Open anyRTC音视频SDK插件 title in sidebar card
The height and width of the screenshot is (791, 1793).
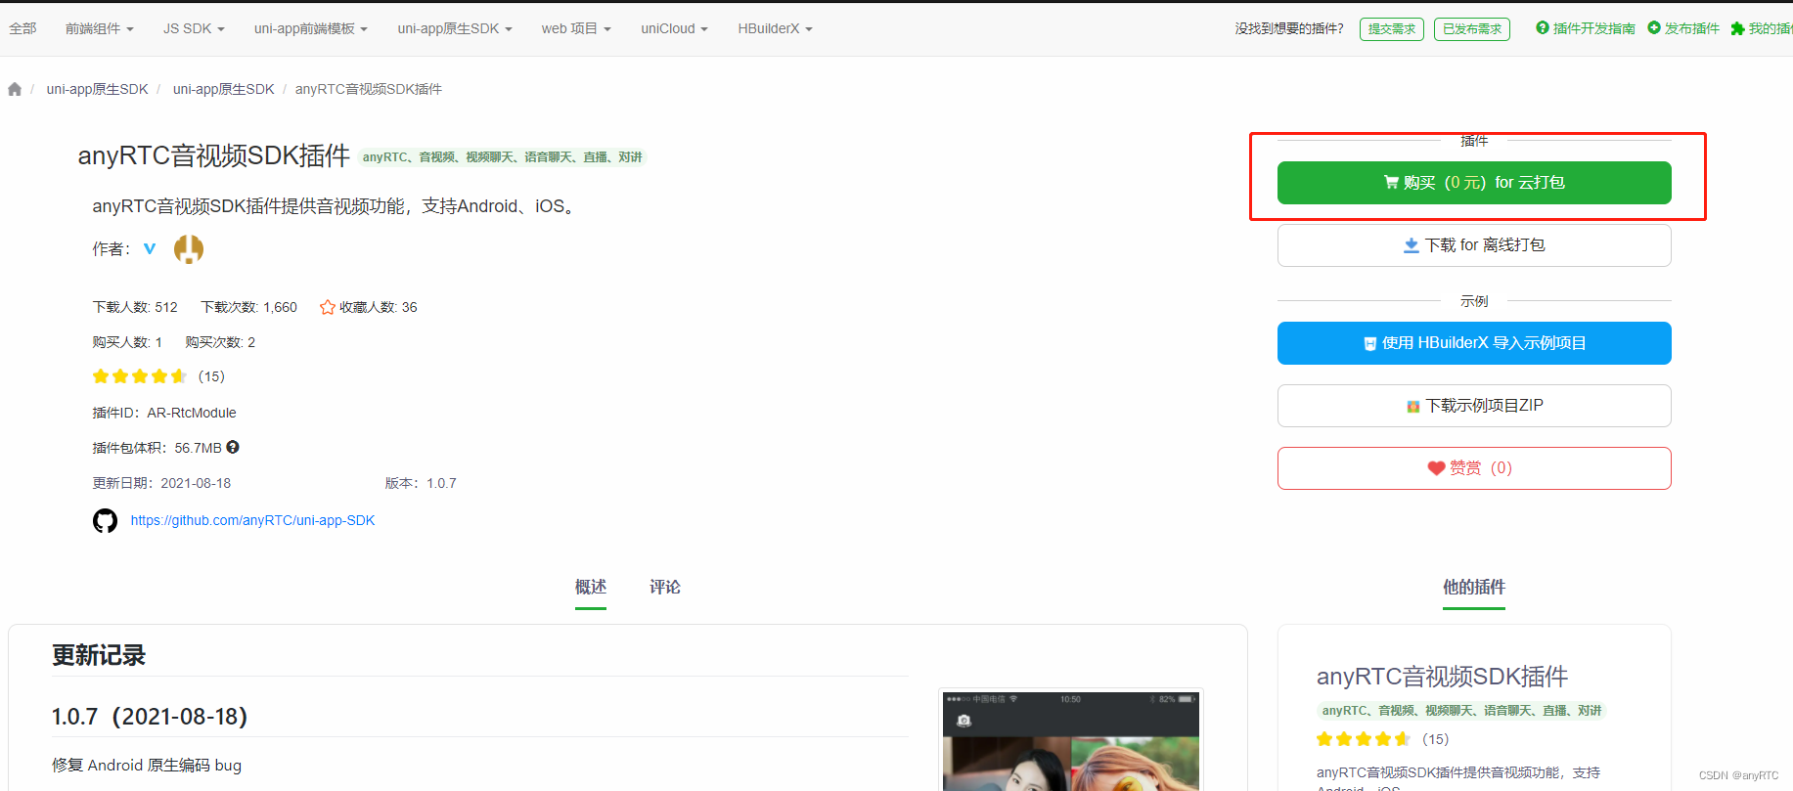click(1442, 677)
